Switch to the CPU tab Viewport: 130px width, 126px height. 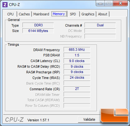11,14
